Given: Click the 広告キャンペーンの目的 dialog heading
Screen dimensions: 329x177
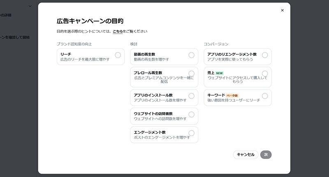Looking at the screenshot, I should 90,21.
